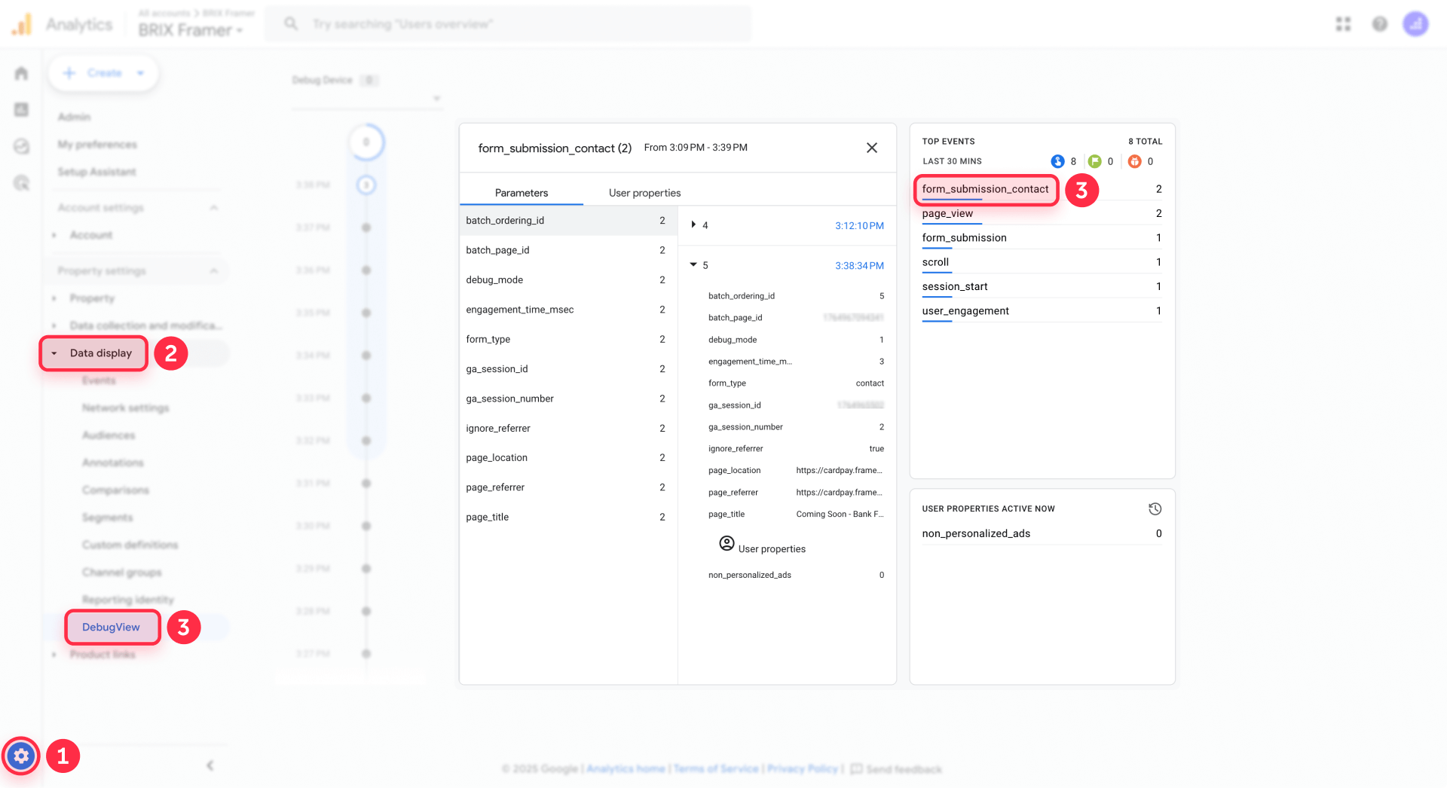Open Setup Assistant in the sidebar
This screenshot has width=1447, height=788.
(x=96, y=172)
